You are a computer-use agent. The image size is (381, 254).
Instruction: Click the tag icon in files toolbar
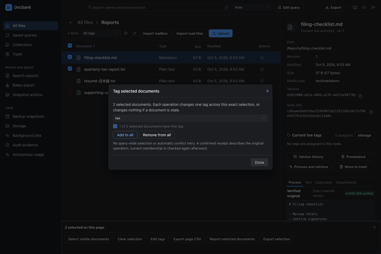coord(126,33)
